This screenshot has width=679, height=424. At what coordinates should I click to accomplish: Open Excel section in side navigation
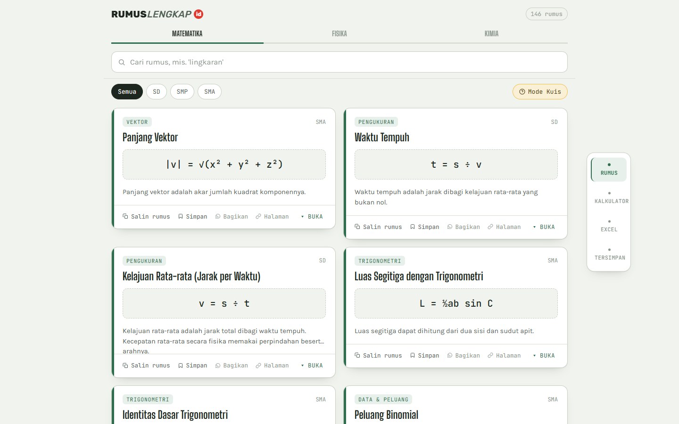coord(609,226)
